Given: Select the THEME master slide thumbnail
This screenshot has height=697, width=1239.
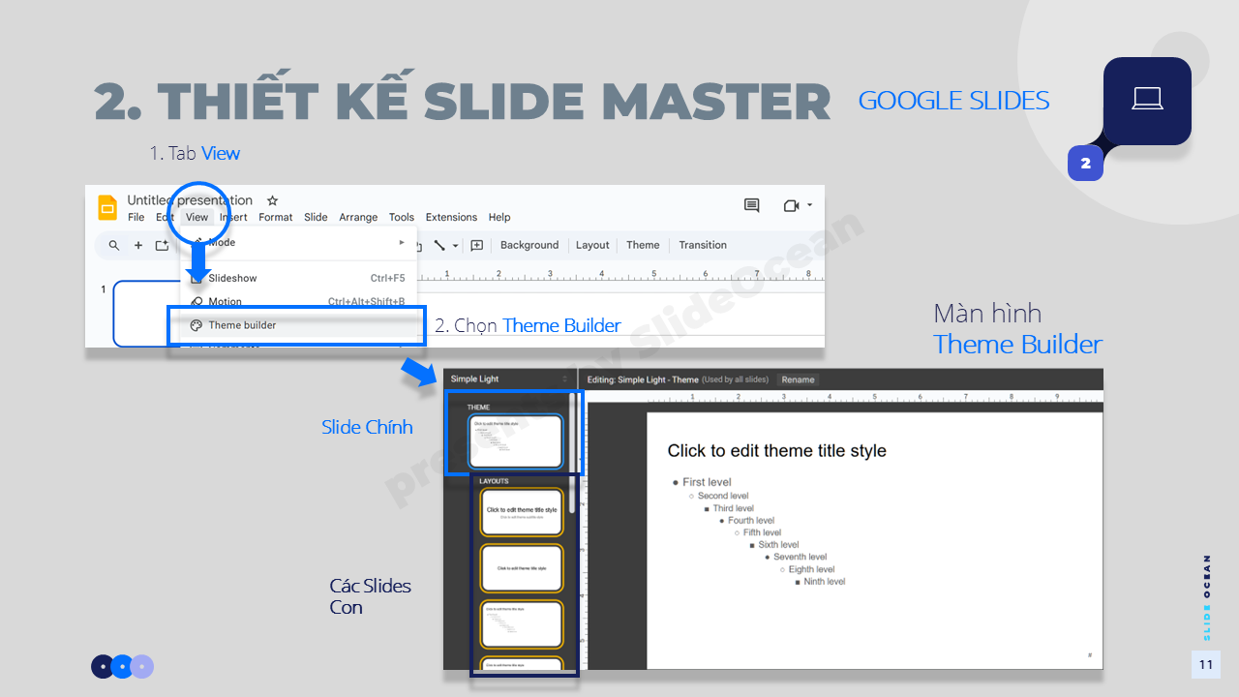Looking at the screenshot, I should pos(515,440).
